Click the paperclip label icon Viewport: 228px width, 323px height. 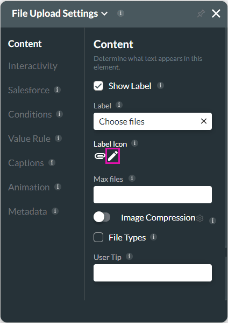pyautogui.click(x=100, y=156)
